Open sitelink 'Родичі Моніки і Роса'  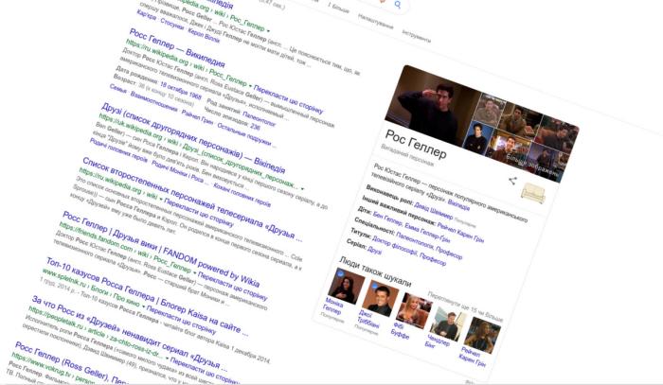(180, 172)
